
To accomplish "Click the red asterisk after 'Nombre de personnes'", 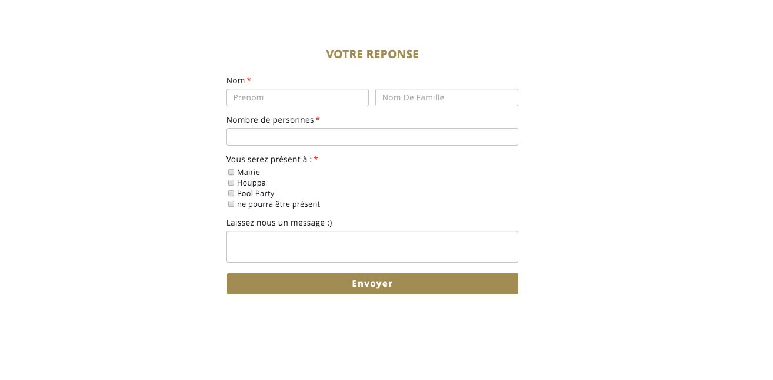I will 318,119.
